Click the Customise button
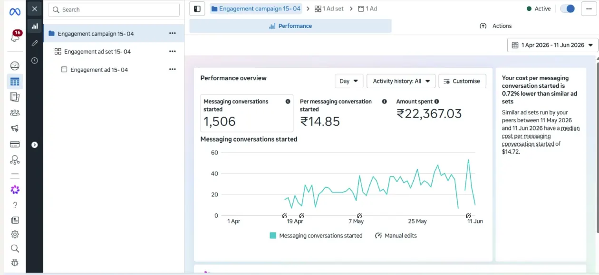 coord(462,81)
